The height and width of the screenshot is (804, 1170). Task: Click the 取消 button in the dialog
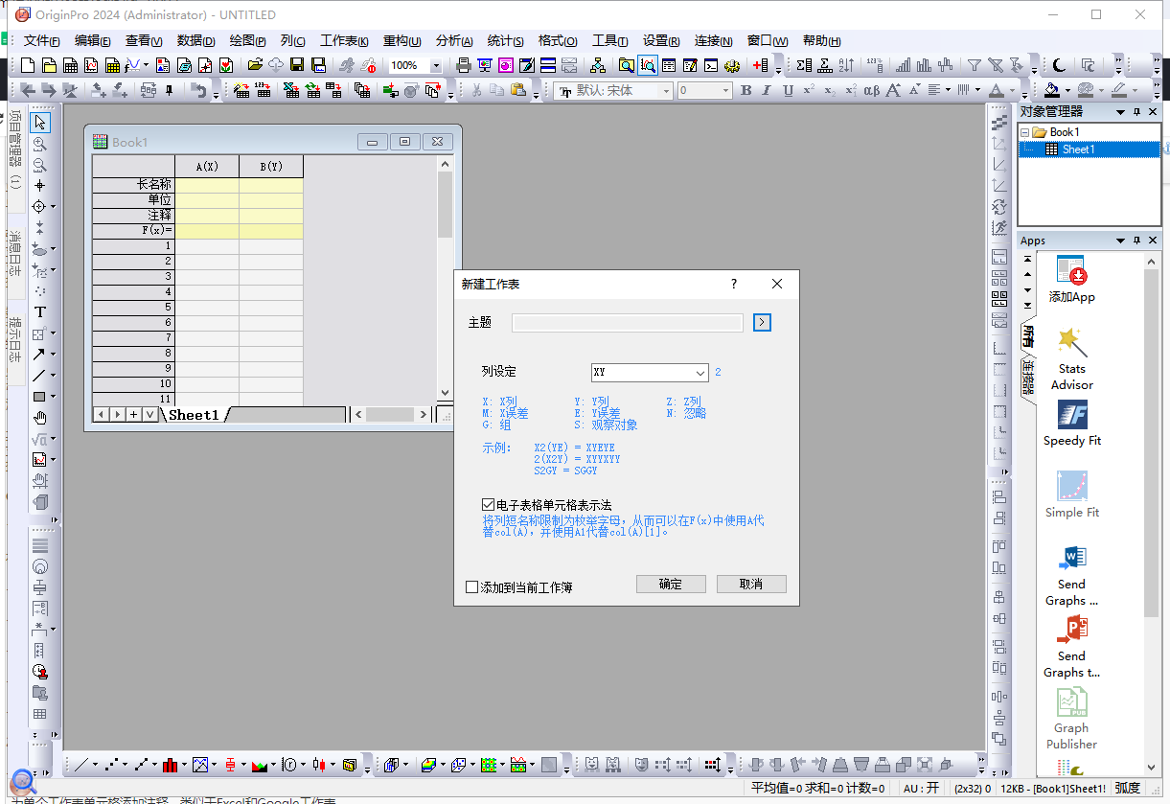pos(751,585)
